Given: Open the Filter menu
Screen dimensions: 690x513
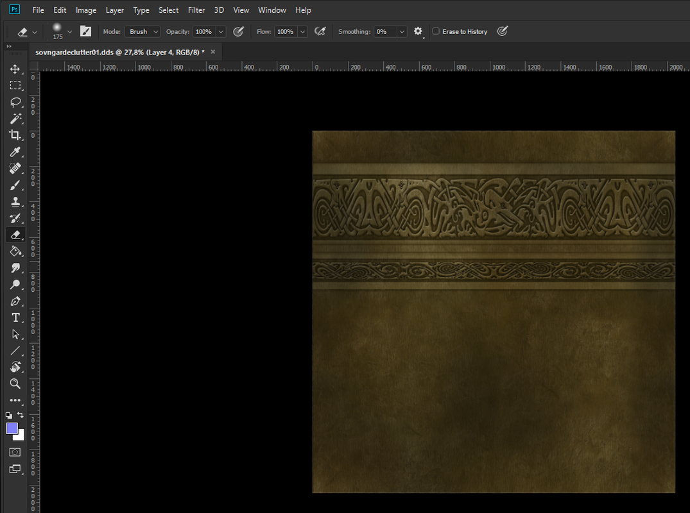Looking at the screenshot, I should (196, 10).
